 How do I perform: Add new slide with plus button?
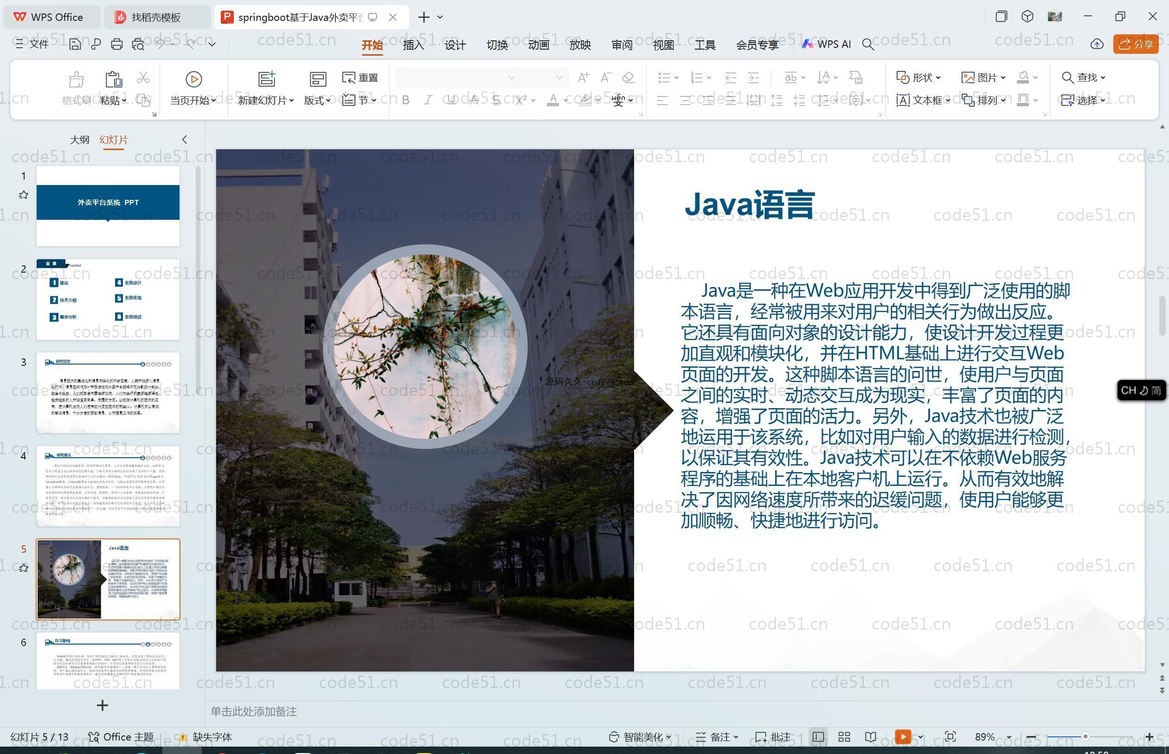pyautogui.click(x=102, y=705)
